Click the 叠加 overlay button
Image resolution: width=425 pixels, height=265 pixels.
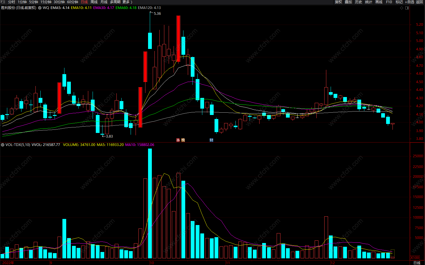[x=348, y=2]
